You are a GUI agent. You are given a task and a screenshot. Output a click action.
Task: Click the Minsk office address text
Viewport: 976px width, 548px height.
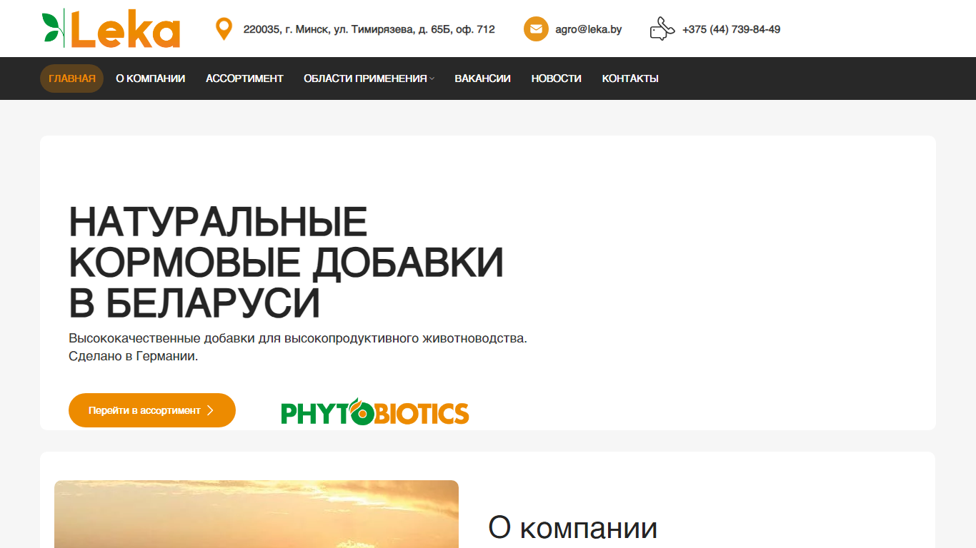(x=369, y=29)
